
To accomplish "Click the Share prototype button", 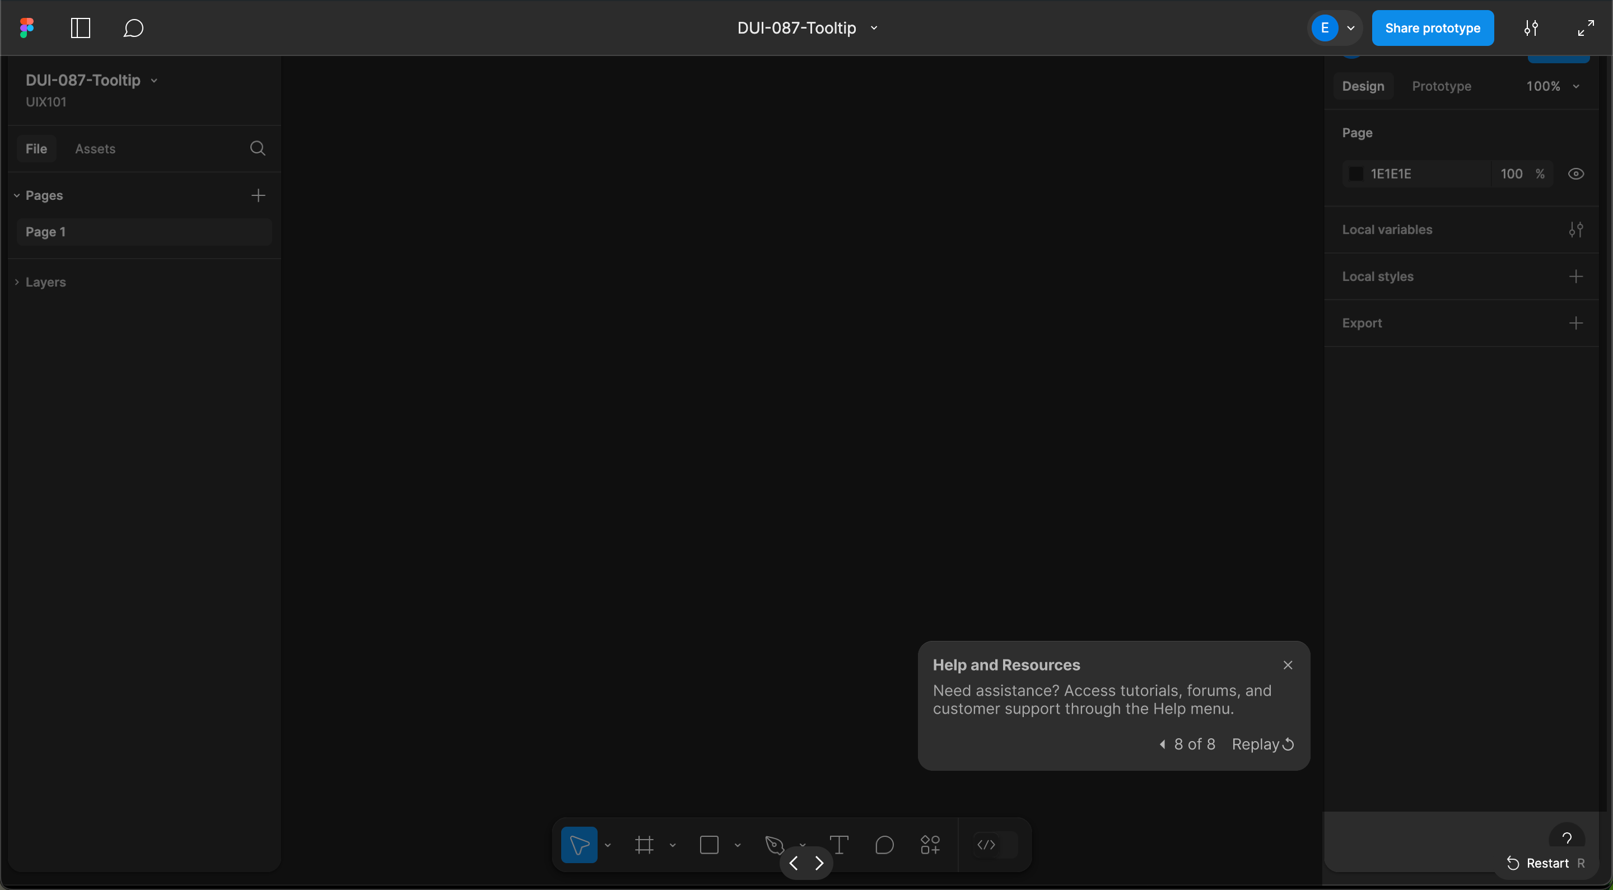I will 1432,27.
